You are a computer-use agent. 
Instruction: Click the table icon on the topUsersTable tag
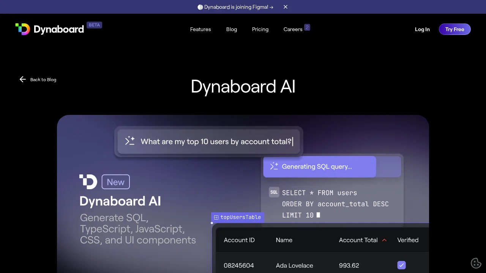coord(216,217)
